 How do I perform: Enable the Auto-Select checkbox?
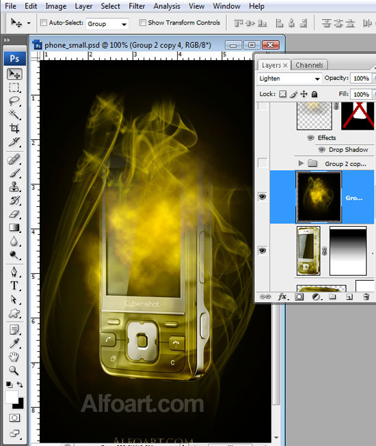44,23
